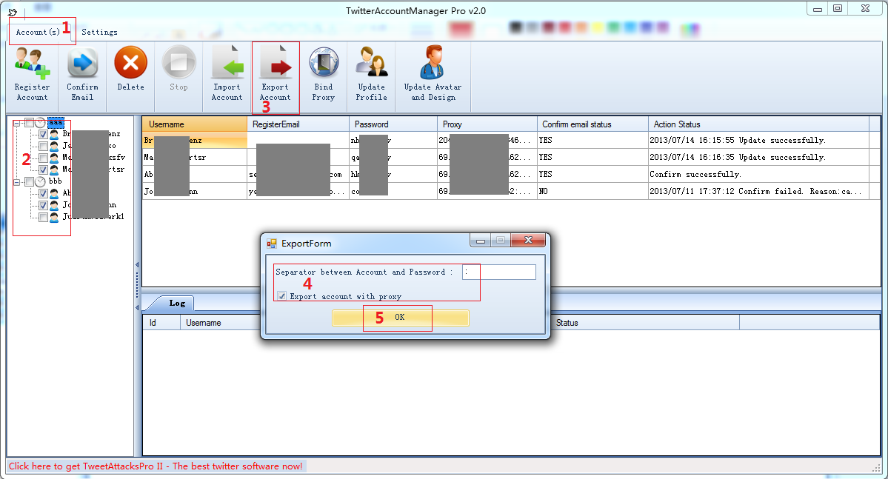Screen dimensions: 888x479
Task: Click the Password column header
Action: tap(393, 124)
